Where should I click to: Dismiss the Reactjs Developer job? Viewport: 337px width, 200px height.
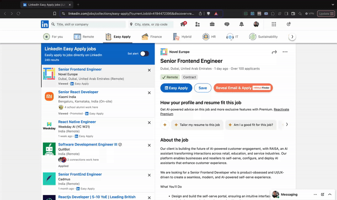point(149,197)
